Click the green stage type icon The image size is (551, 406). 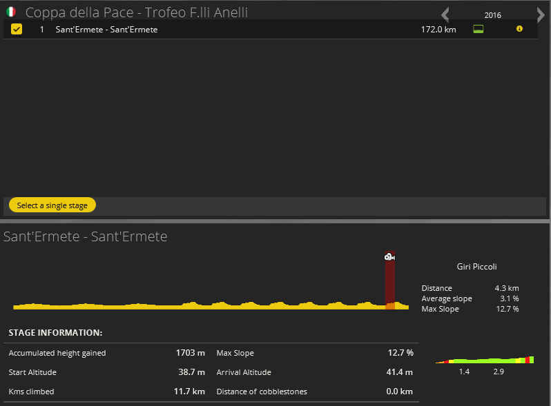pos(478,29)
